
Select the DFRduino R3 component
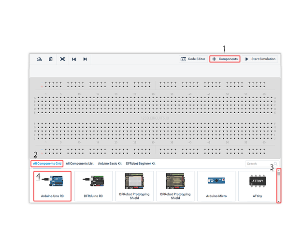coord(93,186)
